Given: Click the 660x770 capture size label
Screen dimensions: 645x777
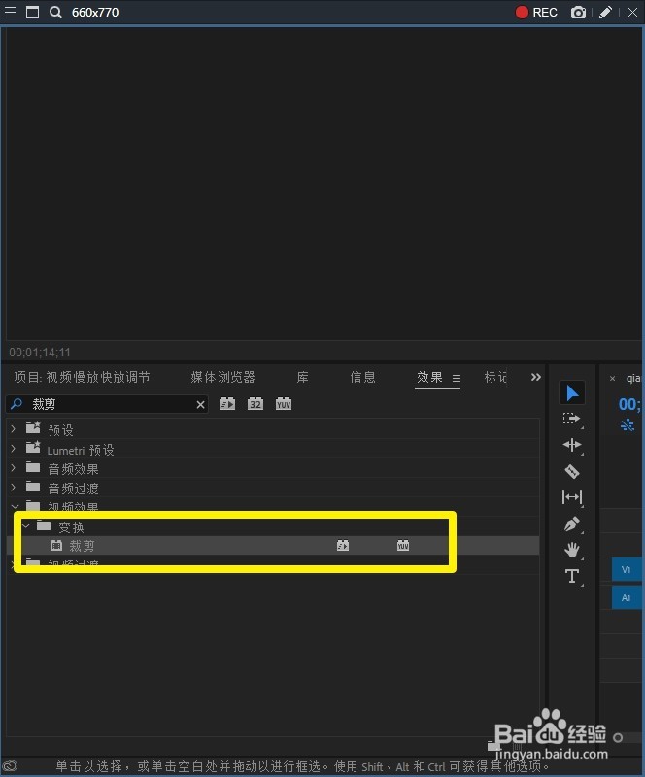Looking at the screenshot, I should point(95,13).
